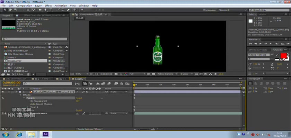
Task: Open the Workspace Standard dropdown
Action: 231,10
